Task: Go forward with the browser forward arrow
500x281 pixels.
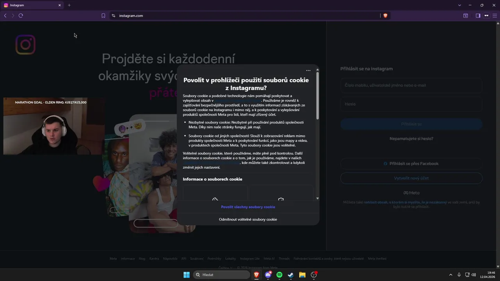Action: (13, 16)
